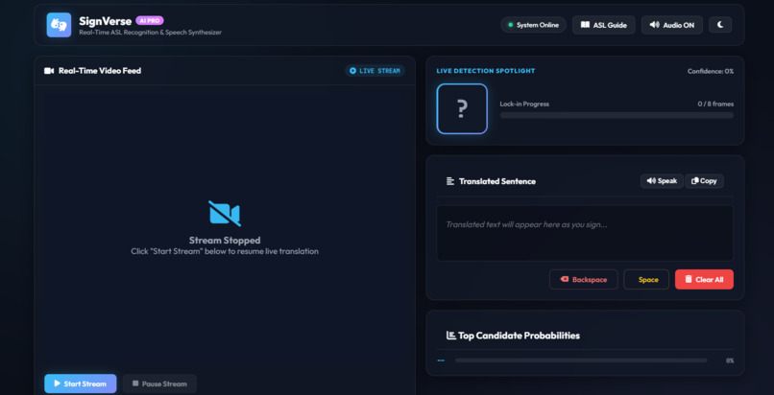Speak the translated sentence
This screenshot has height=395, width=774.
click(662, 181)
